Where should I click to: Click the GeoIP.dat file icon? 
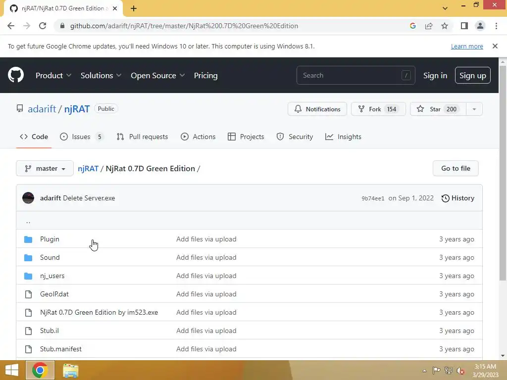[28, 294]
